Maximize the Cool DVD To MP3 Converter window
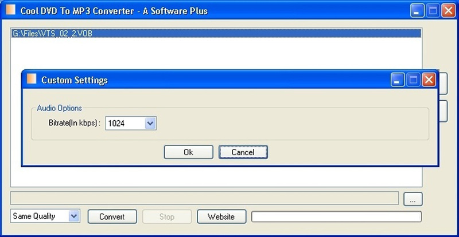Image resolution: width=459 pixels, height=237 pixels. pos(433,11)
